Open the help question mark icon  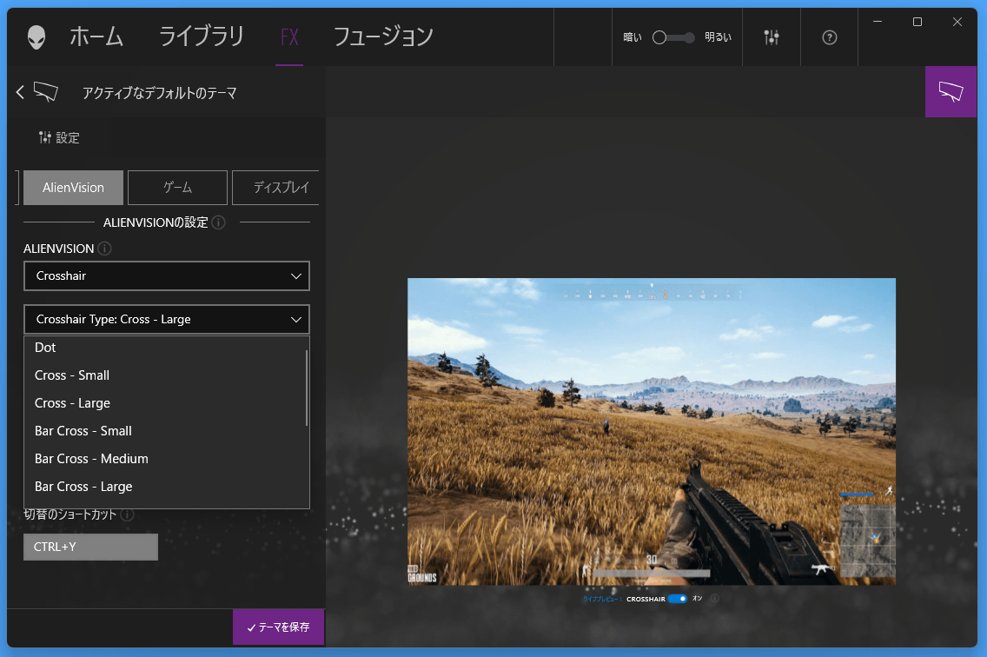click(x=830, y=37)
